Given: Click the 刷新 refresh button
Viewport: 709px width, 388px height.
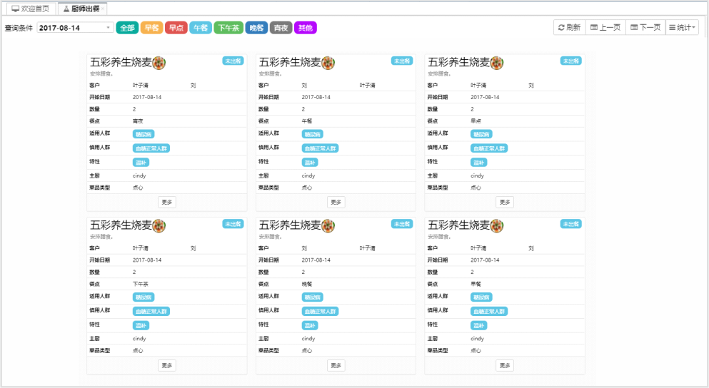Looking at the screenshot, I should point(569,27).
